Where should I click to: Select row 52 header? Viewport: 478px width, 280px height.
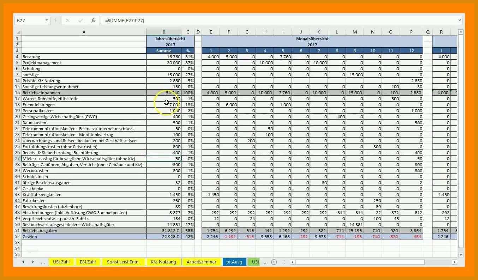pyautogui.click(x=17, y=237)
